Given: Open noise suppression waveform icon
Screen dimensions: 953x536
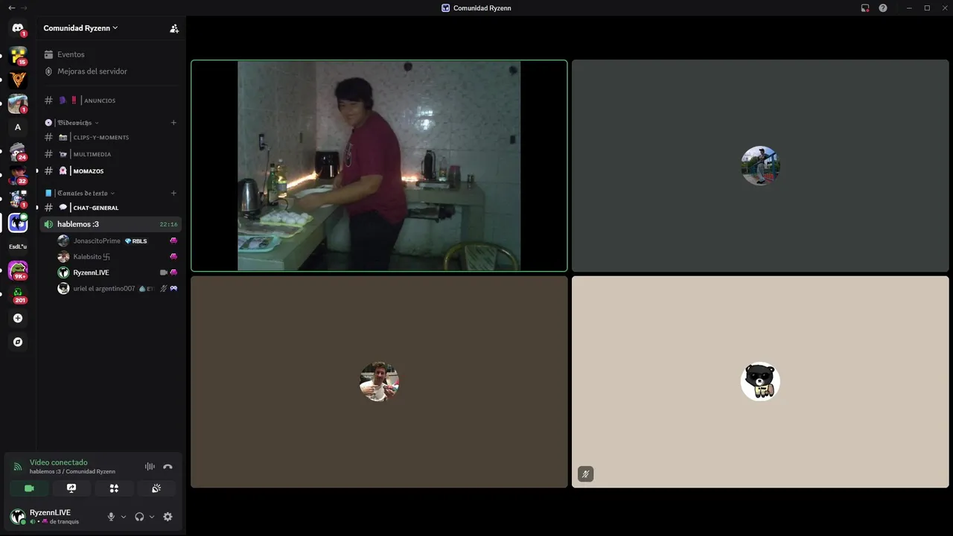Looking at the screenshot, I should coord(150,467).
